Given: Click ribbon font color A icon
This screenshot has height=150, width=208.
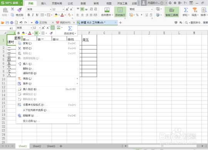Looking at the screenshot, I should point(62,15).
